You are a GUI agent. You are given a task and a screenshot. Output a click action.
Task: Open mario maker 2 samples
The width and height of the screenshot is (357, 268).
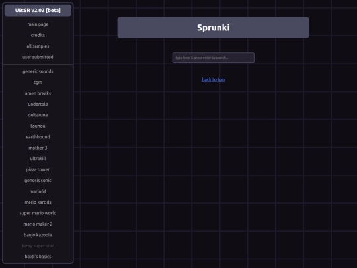38,224
